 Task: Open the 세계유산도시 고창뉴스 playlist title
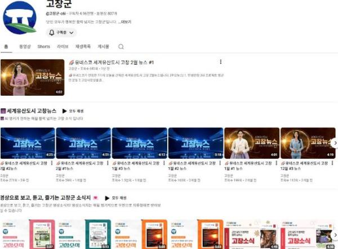point(31,111)
